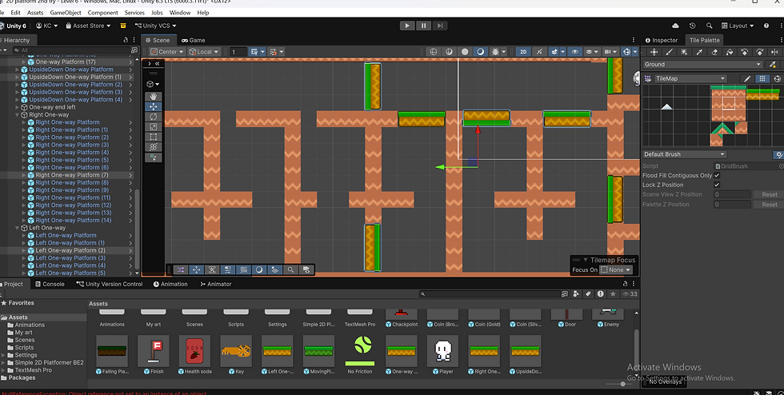The image size is (784, 395).
Task: Select Tile Palette paintbrush tool
Action: pyautogui.click(x=669, y=52)
